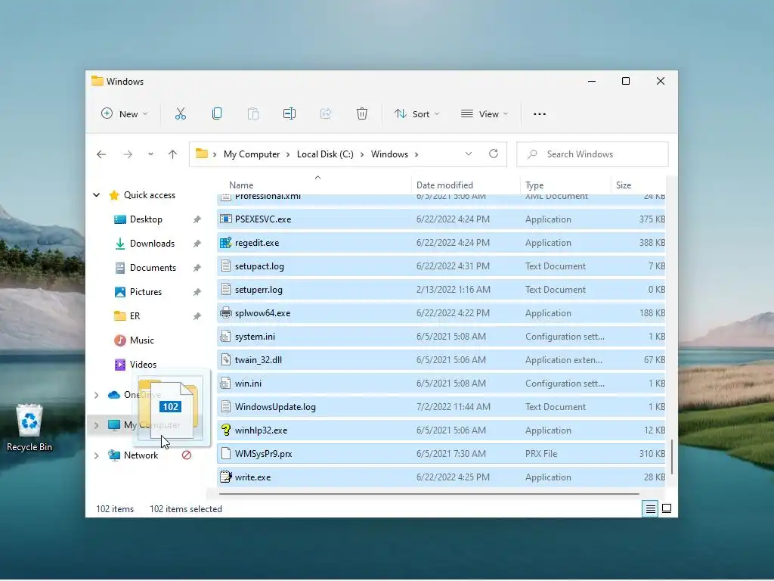The width and height of the screenshot is (774, 581).
Task: Unpin Desktop using its pin icon
Action: click(x=197, y=219)
